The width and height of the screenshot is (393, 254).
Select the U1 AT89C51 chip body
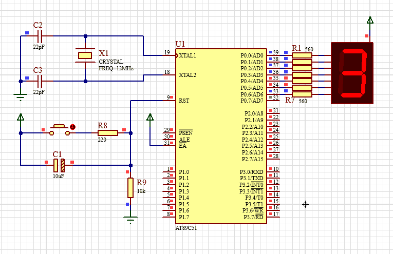coord(221,136)
